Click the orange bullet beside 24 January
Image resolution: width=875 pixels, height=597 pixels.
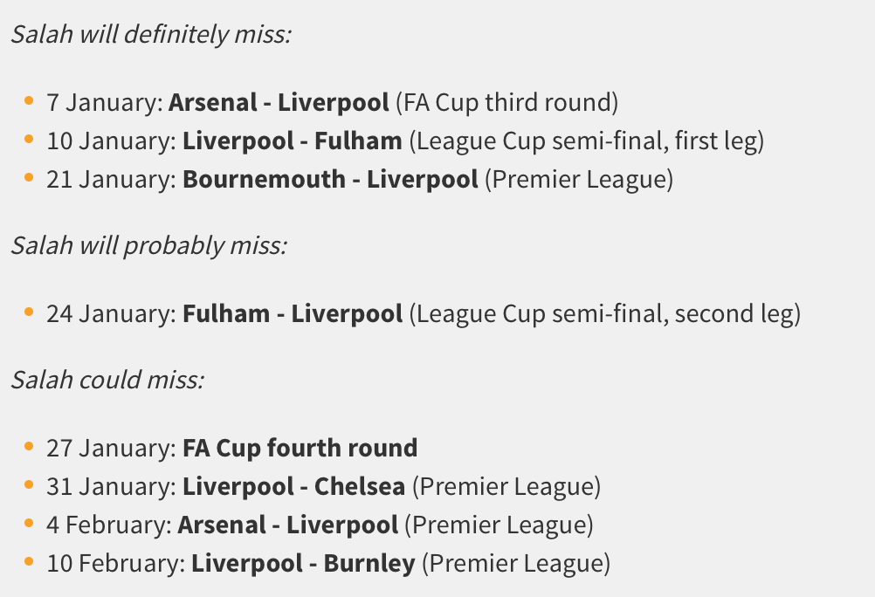tap(29, 312)
